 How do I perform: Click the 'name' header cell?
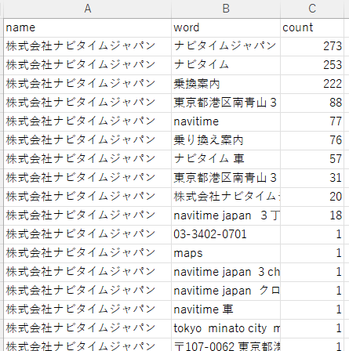click(88, 27)
